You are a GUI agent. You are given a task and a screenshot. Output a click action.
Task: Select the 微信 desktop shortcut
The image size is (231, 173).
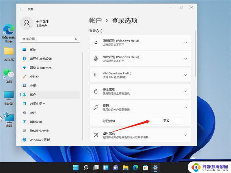pyautogui.click(x=9, y=76)
